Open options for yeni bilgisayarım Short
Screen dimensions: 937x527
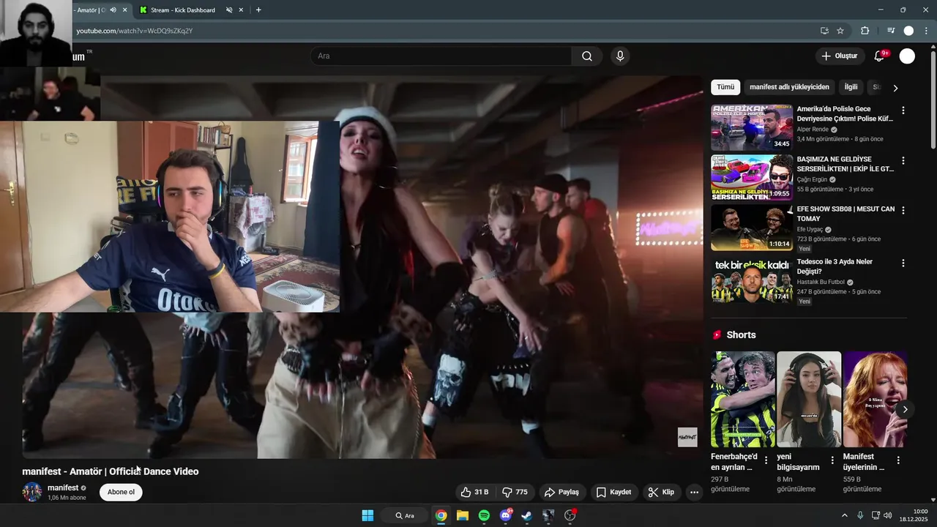tap(832, 460)
